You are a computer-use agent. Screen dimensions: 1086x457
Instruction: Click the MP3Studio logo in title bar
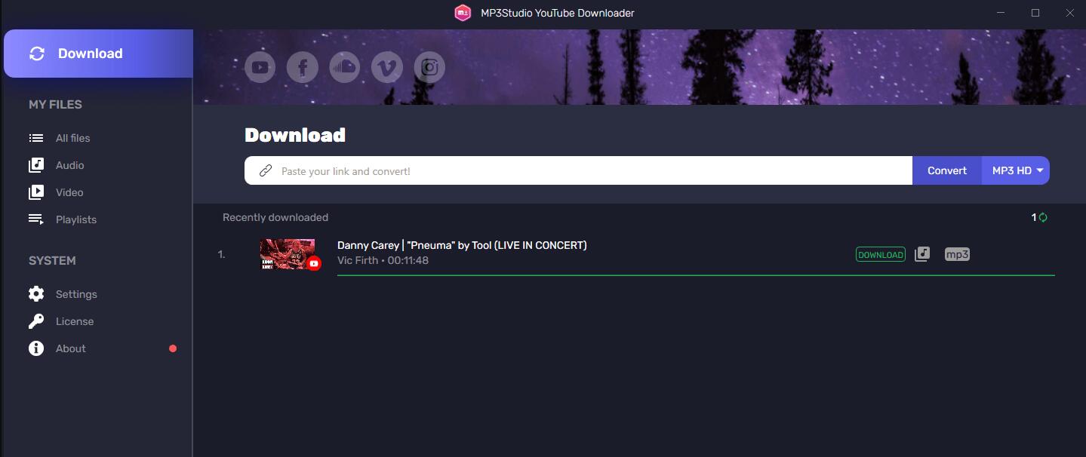[x=463, y=13]
